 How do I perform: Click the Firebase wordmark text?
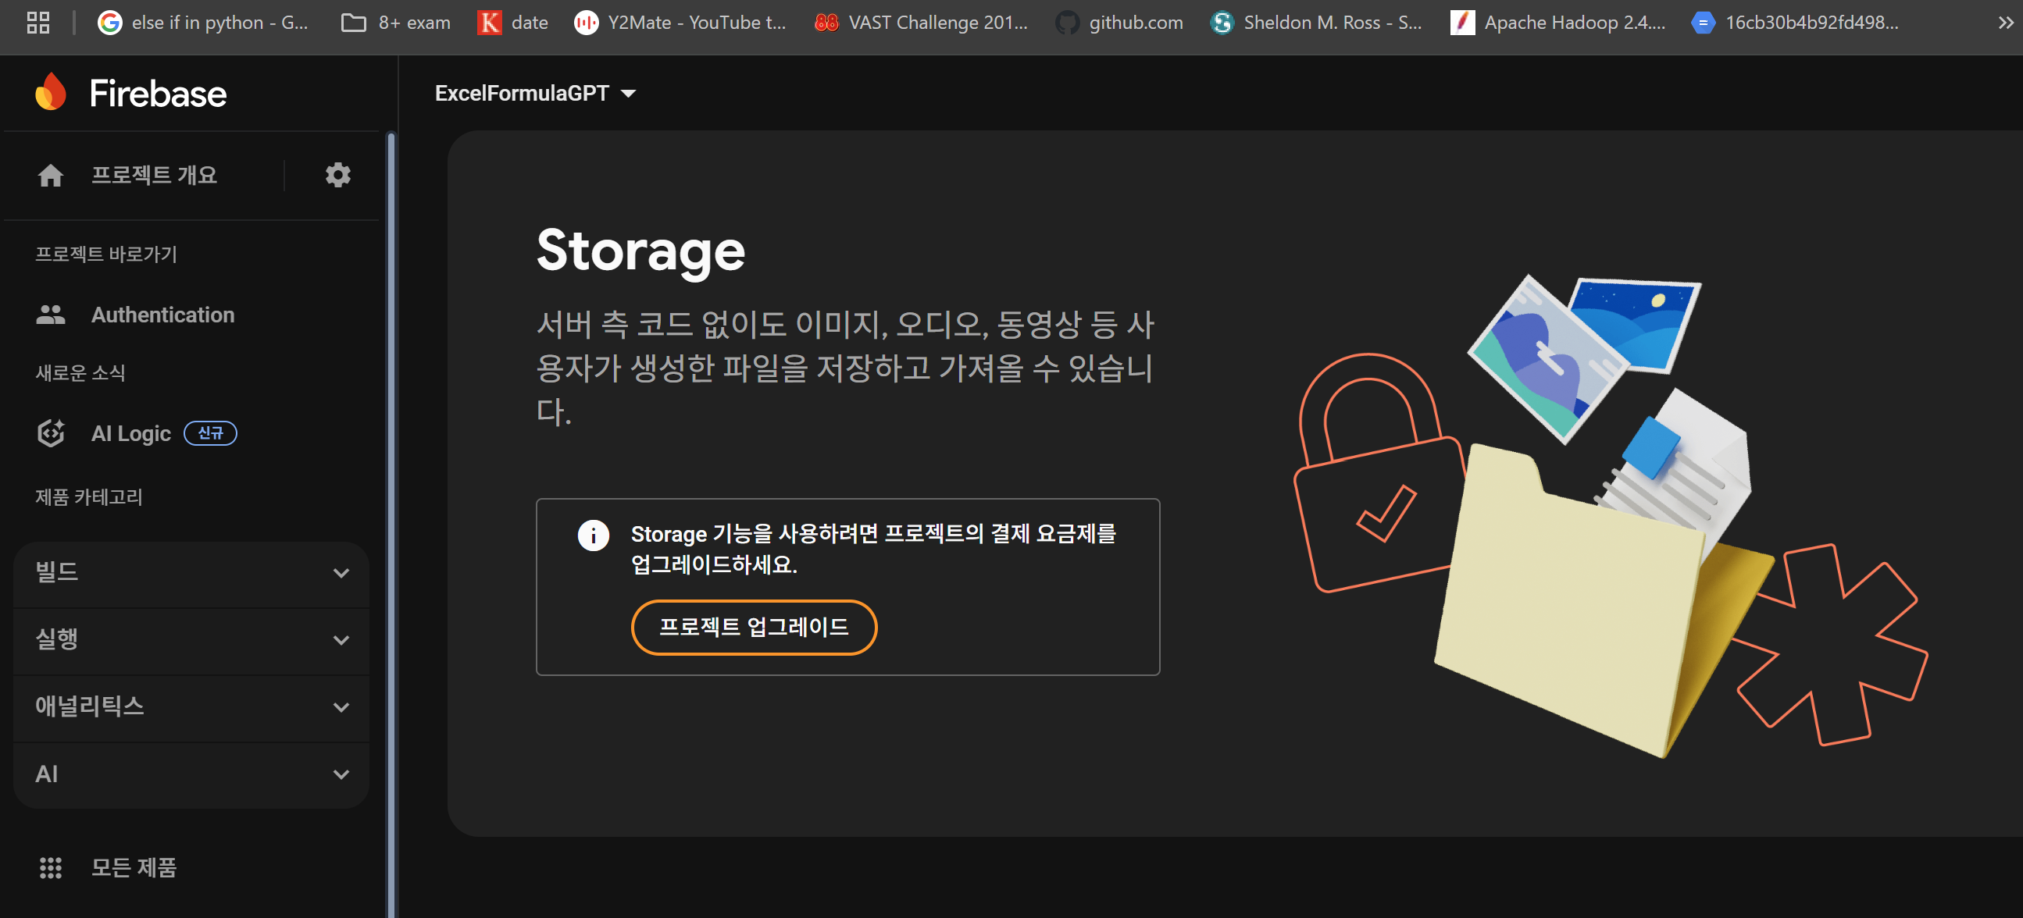158,94
